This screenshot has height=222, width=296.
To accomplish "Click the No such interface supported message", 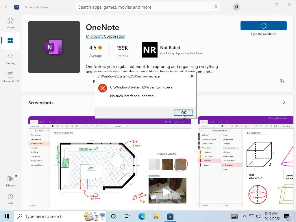I will (x=132, y=96).
